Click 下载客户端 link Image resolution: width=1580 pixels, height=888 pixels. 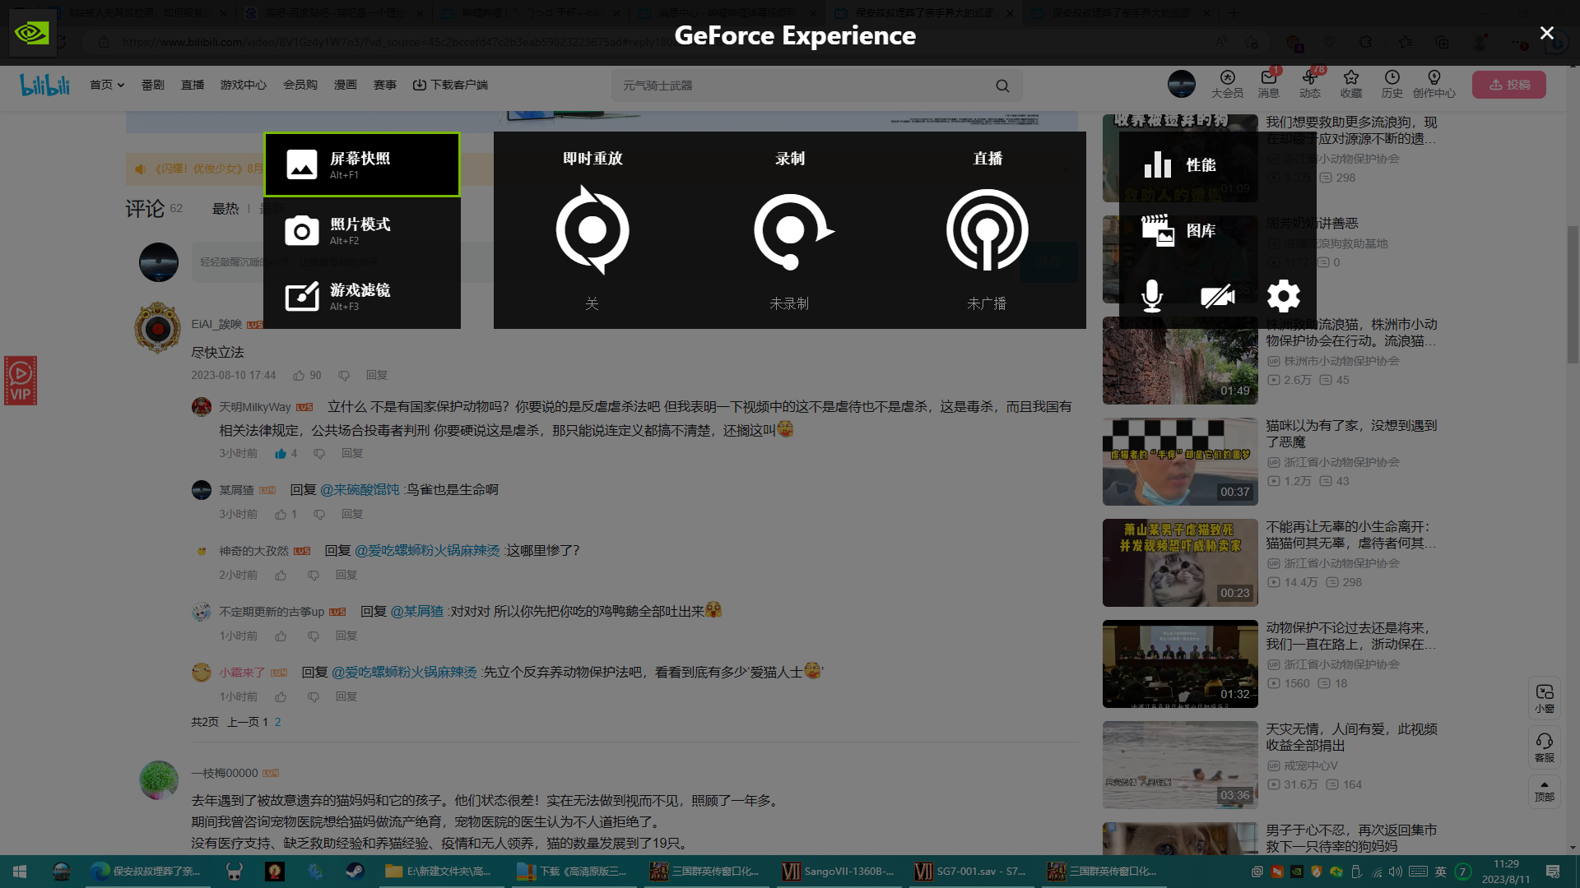coord(450,85)
